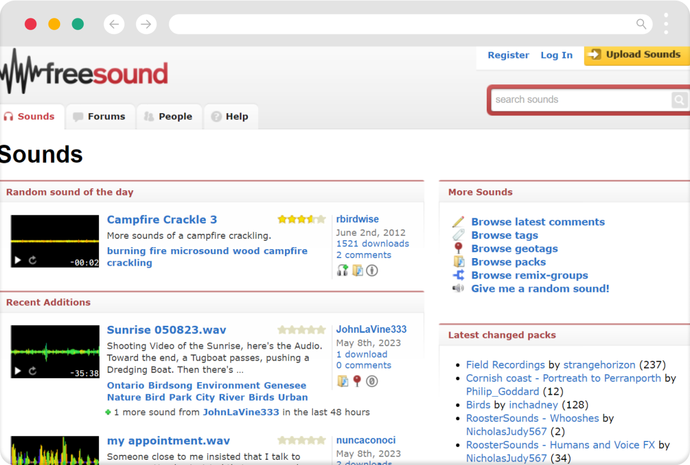This screenshot has height=465, width=690.
Task: Expand more sounds from JohnLaVine333 with plus icon
Action: pos(109,413)
